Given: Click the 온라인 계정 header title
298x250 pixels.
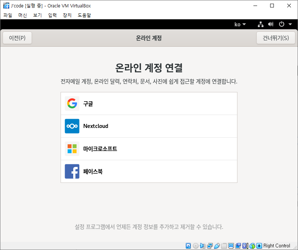Looking at the screenshot, I should coord(149,38).
